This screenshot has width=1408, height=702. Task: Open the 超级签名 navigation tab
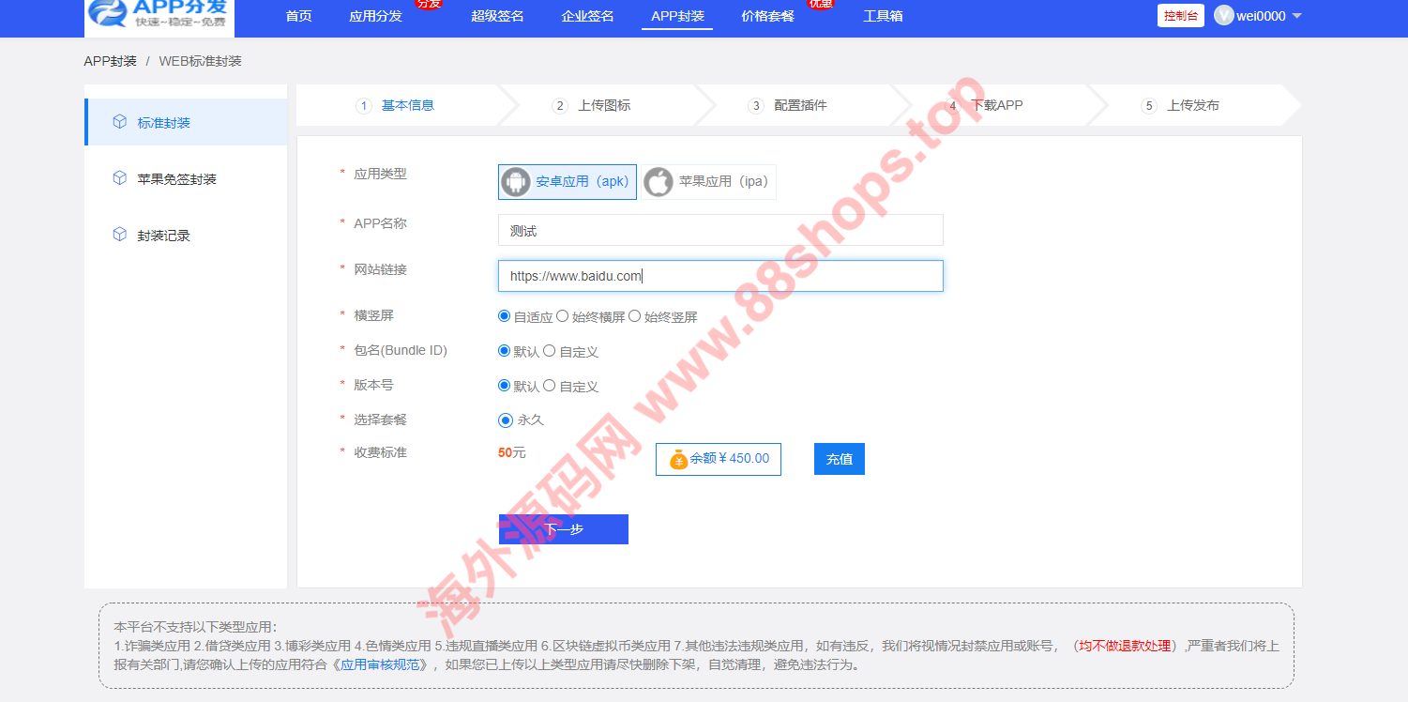[x=497, y=16]
